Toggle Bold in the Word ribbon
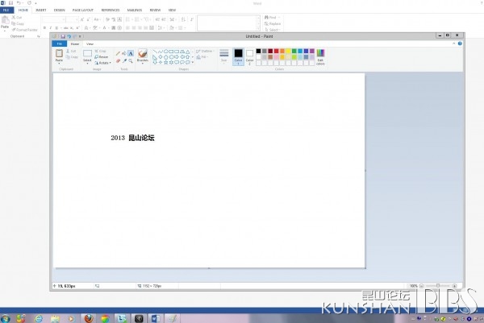Image resolution: width=484 pixels, height=323 pixels. tap(44, 27)
